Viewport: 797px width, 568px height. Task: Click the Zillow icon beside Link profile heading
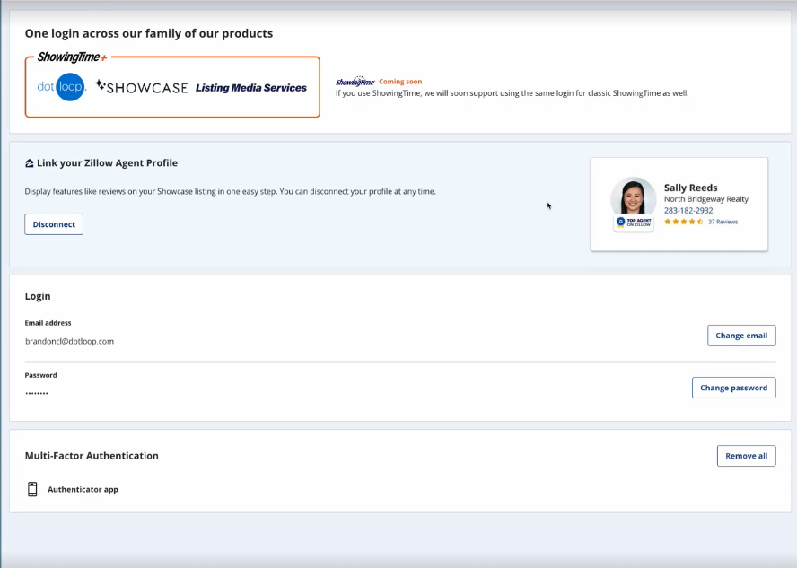[x=30, y=163]
